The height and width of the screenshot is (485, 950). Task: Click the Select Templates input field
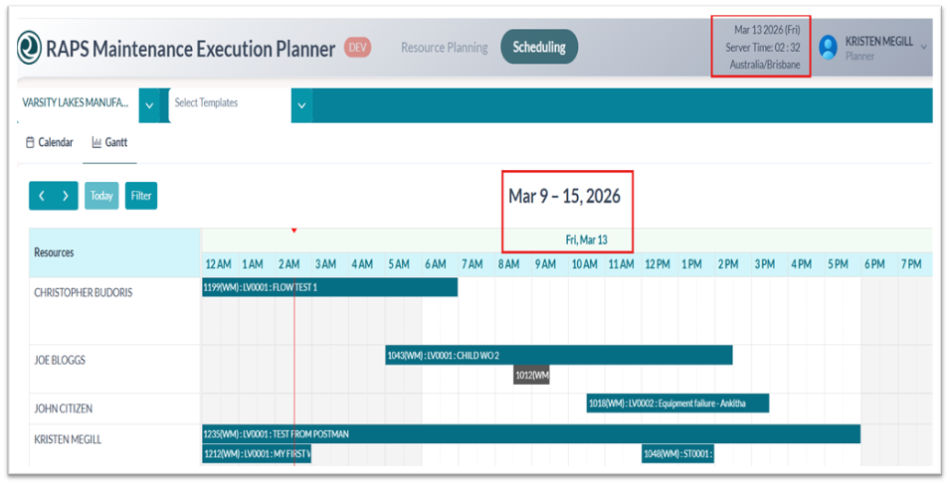pos(229,103)
